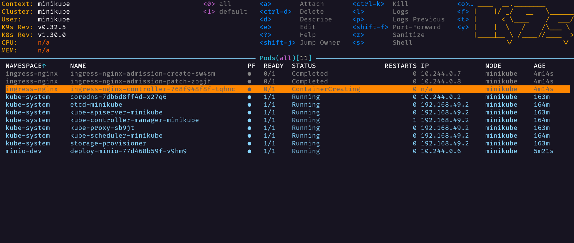Click port-forward dot for kube-scheduler-minikube

(x=249, y=136)
